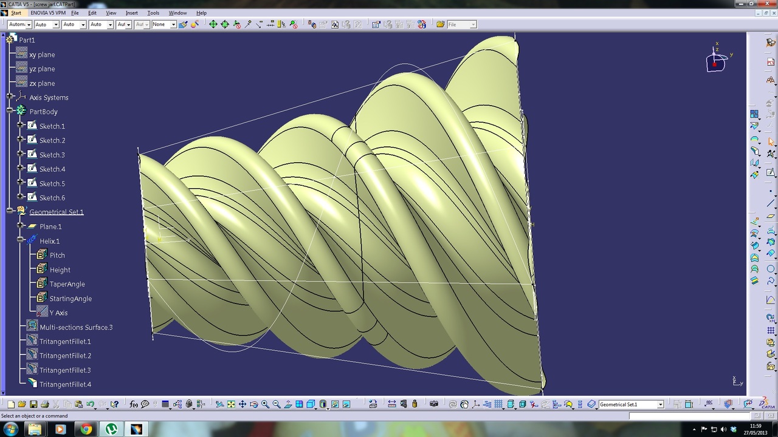Expand Sketch.6 node
The width and height of the screenshot is (778, 437).
(20, 197)
